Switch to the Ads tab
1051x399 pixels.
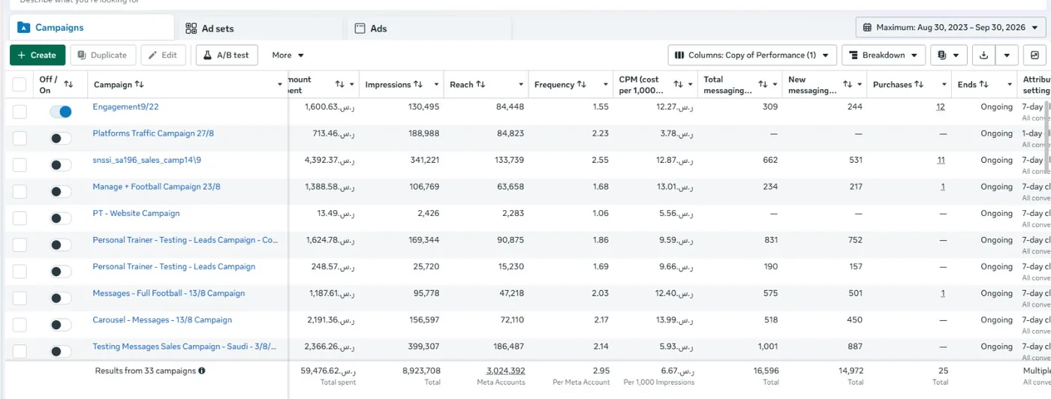pos(429,28)
